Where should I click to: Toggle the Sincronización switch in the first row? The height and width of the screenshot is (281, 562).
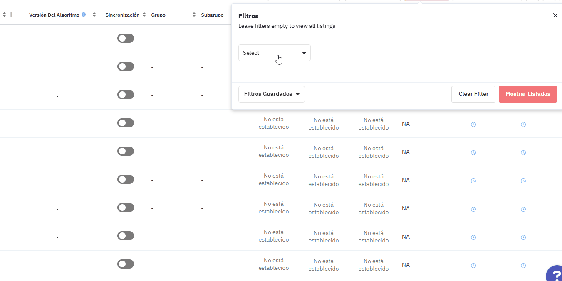click(x=126, y=38)
